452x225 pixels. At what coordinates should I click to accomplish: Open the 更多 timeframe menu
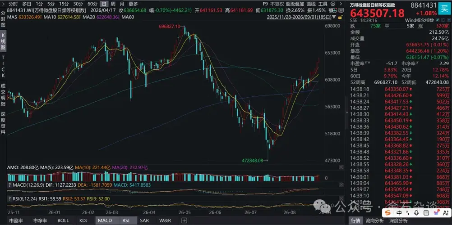coord(133,4)
